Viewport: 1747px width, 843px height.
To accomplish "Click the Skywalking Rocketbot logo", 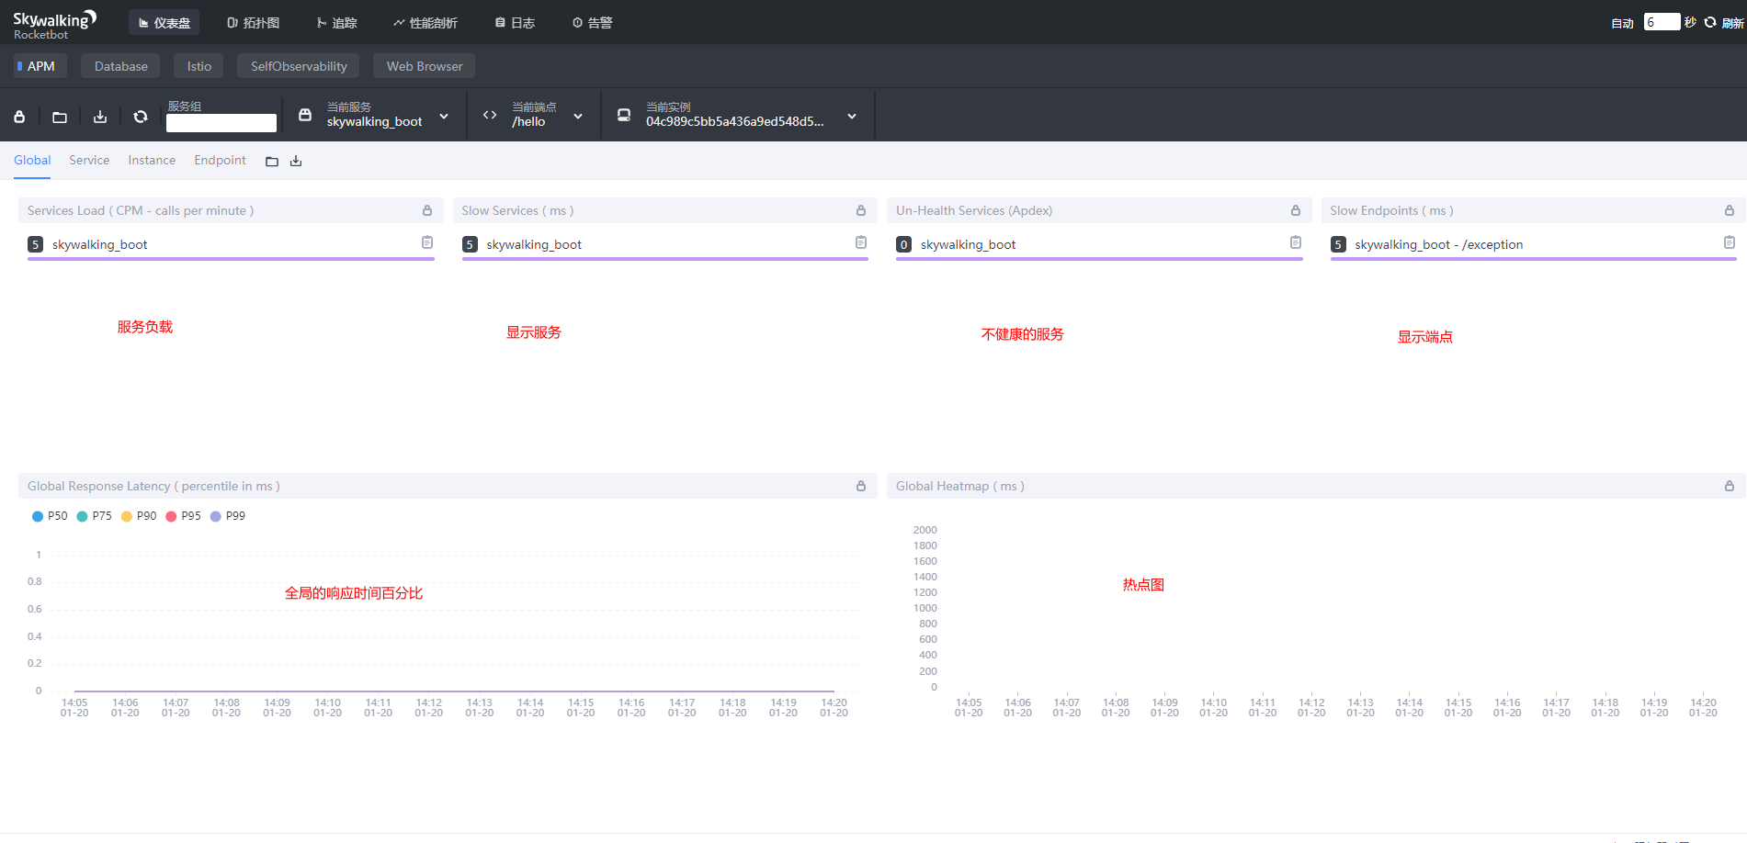I will 54,25.
